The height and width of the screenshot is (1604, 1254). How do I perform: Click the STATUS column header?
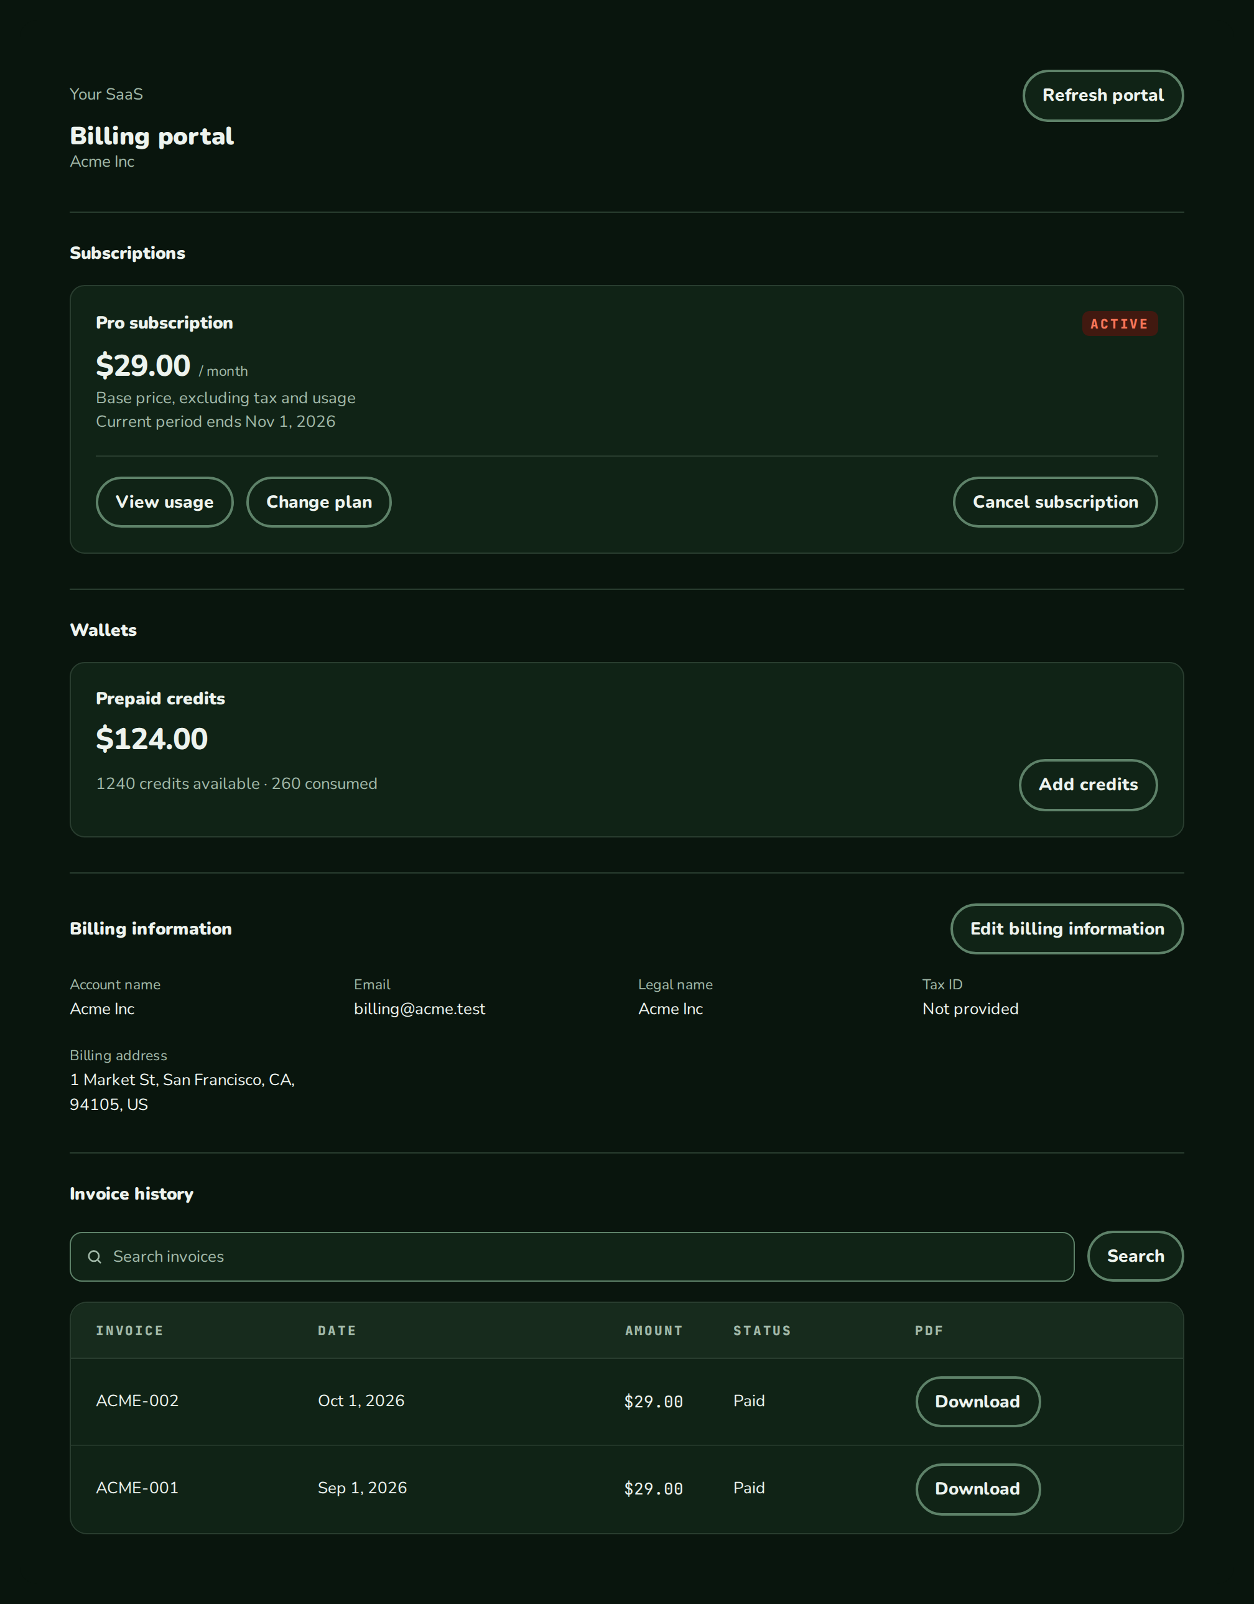point(762,1331)
